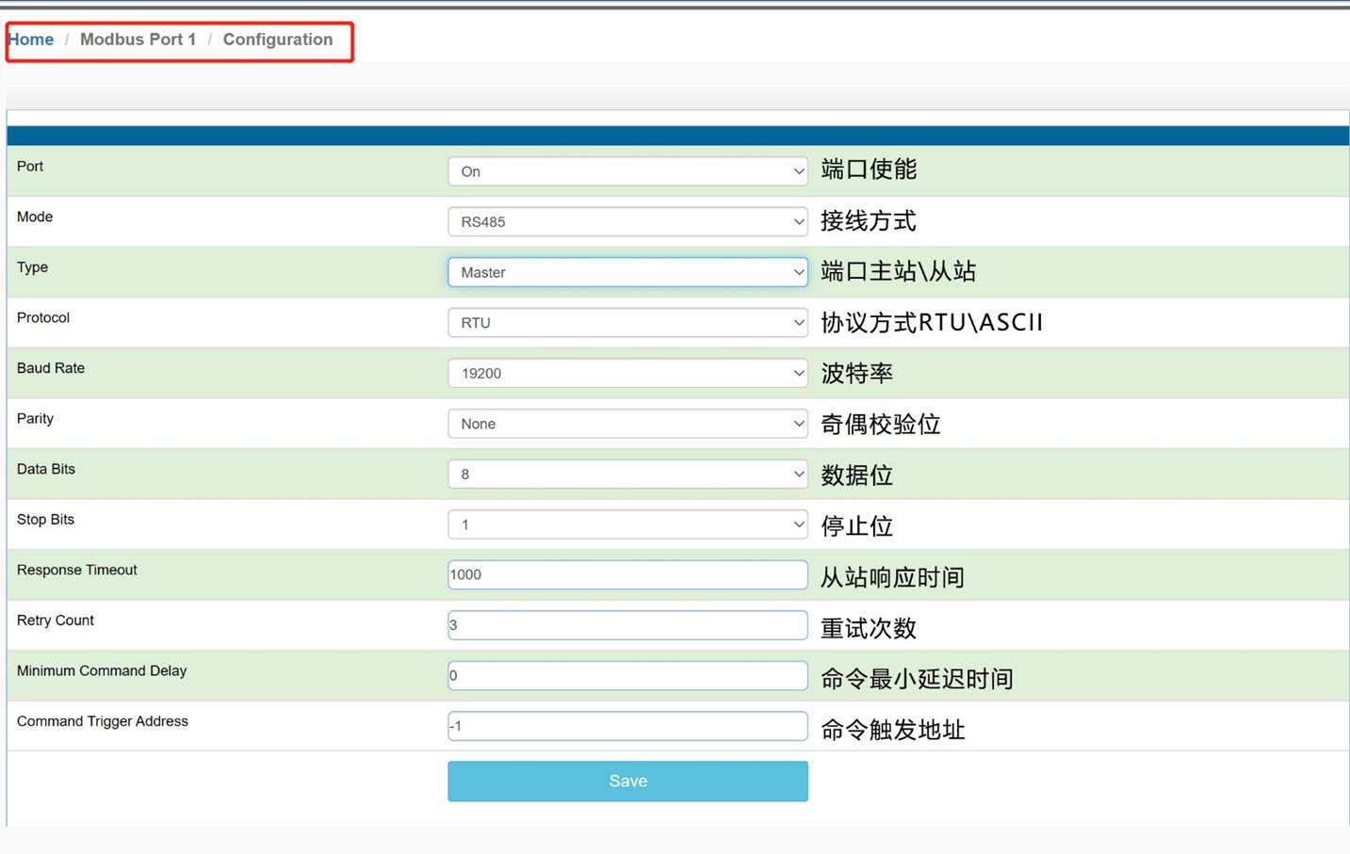Focus the Retry Count input field

(x=627, y=625)
